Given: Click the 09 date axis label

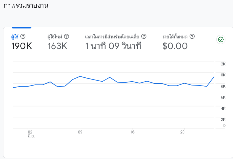Looking at the screenshot, I should click(80, 132).
